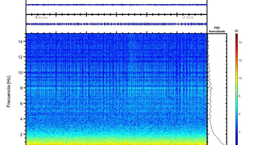Image resolution: width=259 pixels, height=145 pixels.
Task: Click the "[4 15] Hz" filter band label
Action: [x=188, y=18]
